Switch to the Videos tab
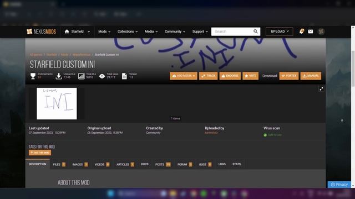The image size is (355, 199). click(102, 164)
